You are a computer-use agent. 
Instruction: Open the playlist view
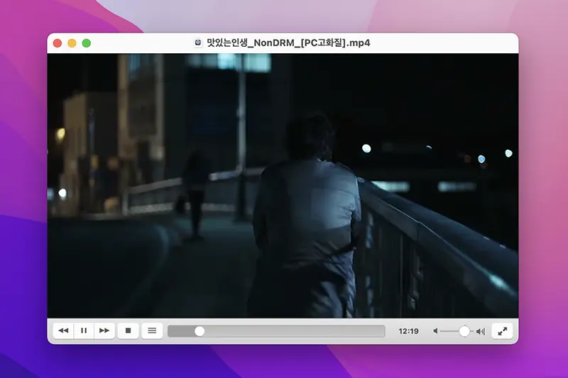pos(152,330)
